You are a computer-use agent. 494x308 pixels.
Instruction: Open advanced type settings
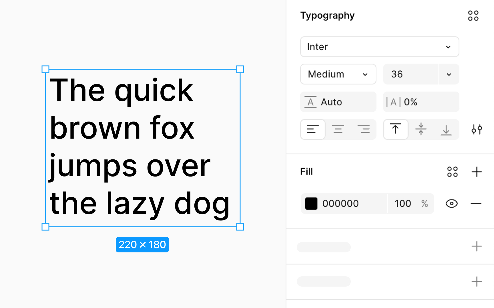click(x=477, y=129)
